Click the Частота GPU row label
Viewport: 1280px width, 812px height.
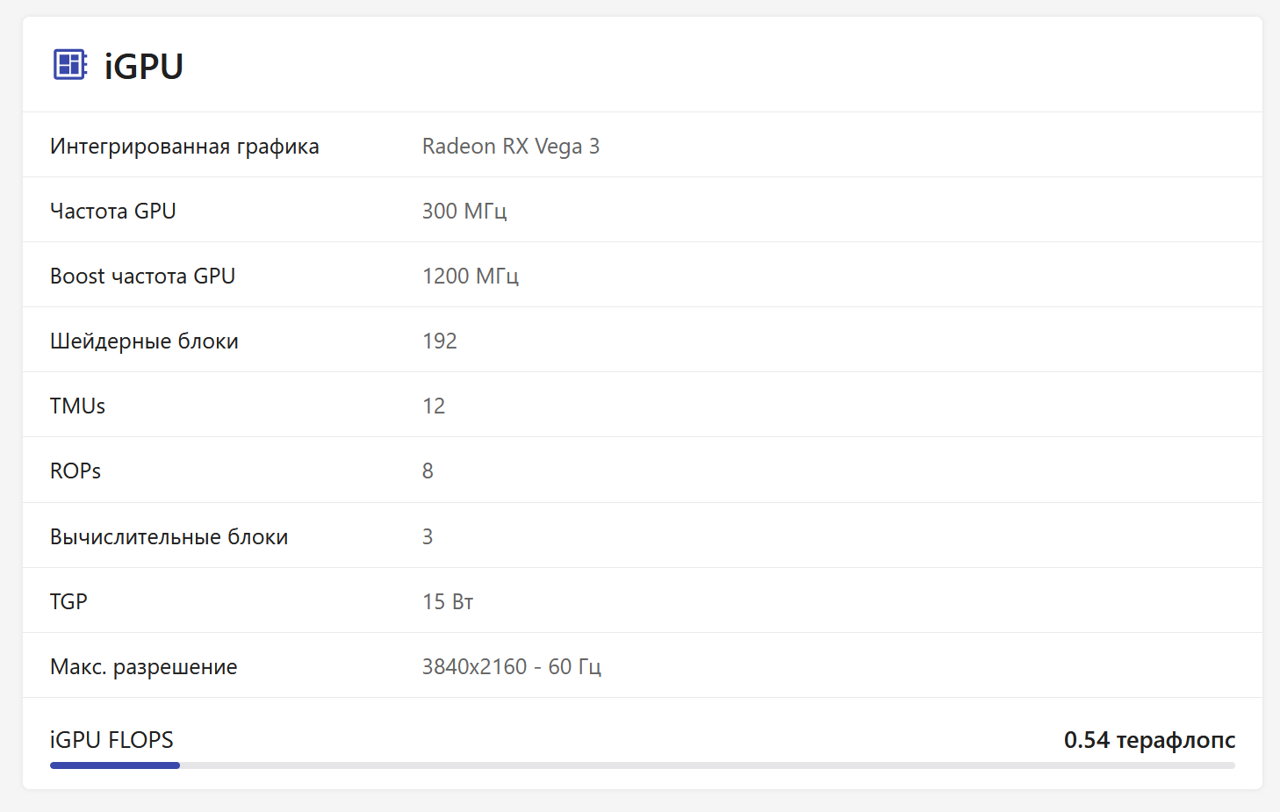point(112,211)
